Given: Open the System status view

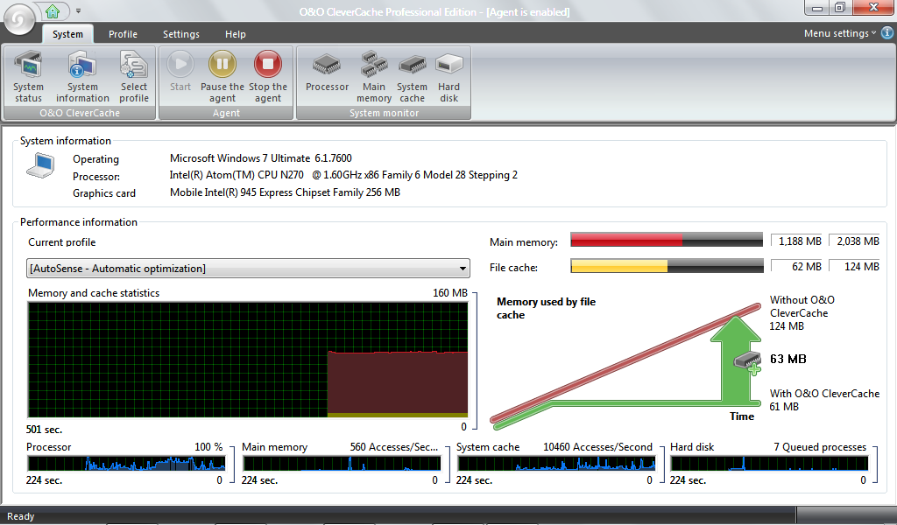Looking at the screenshot, I should (x=28, y=76).
